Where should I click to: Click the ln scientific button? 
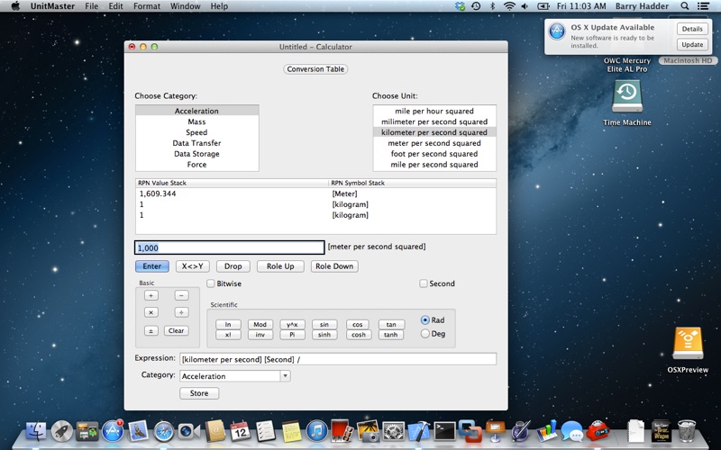pyautogui.click(x=228, y=324)
